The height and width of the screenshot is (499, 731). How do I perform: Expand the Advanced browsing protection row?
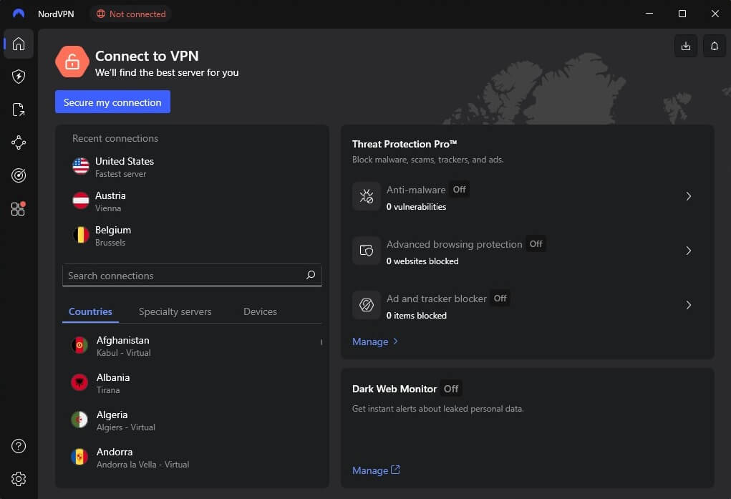[688, 251]
